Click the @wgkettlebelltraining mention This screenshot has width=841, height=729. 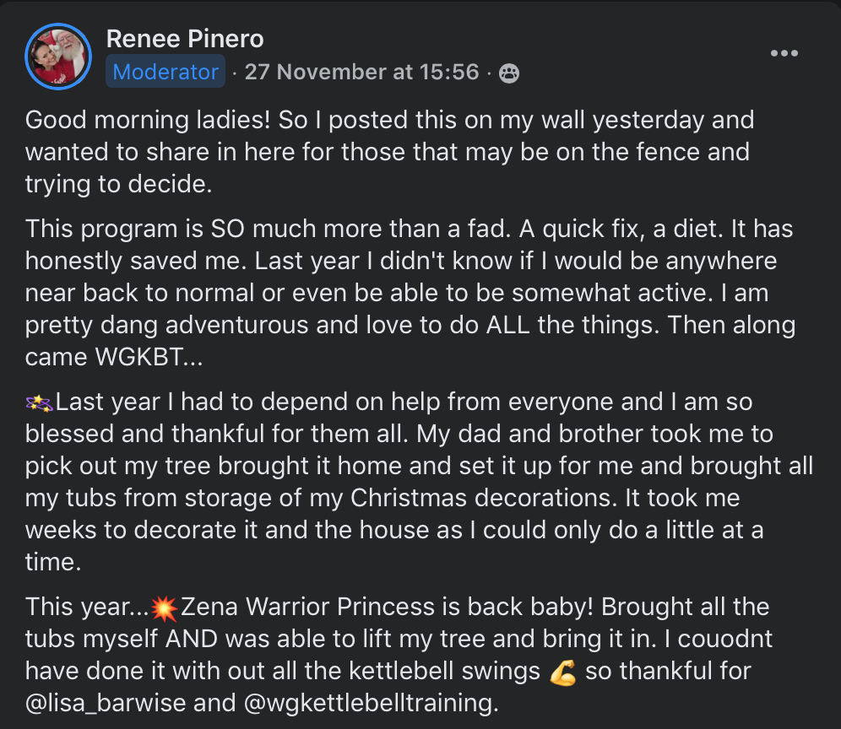coord(368,703)
